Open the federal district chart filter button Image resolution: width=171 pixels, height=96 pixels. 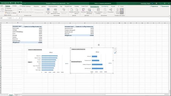pos(76,62)
